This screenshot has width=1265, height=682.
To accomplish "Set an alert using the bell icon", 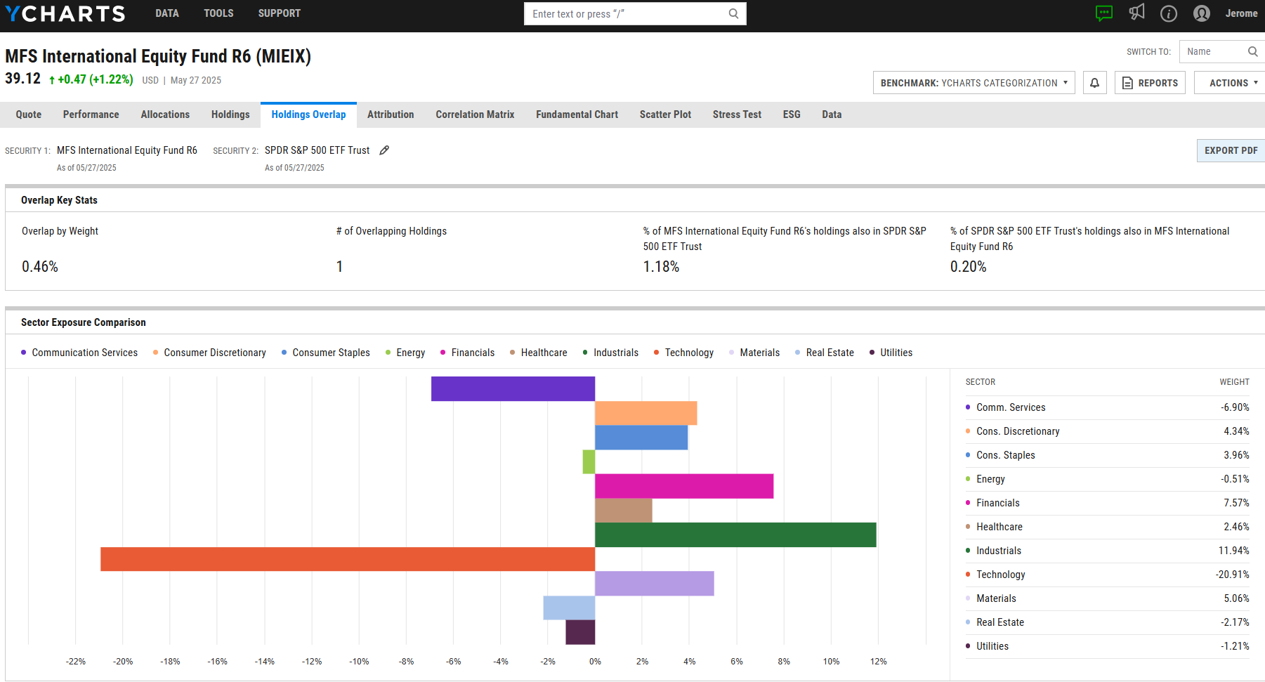I will click(1094, 82).
